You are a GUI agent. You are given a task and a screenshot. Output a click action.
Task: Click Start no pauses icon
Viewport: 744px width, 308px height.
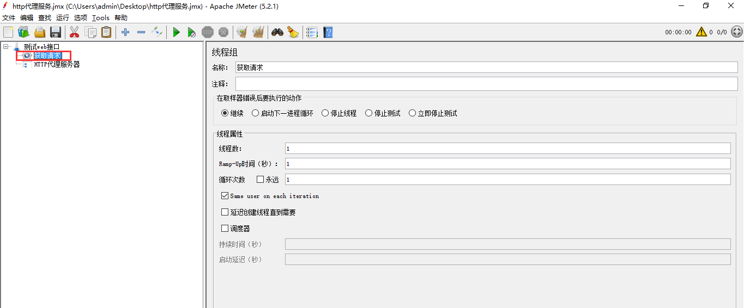[192, 32]
